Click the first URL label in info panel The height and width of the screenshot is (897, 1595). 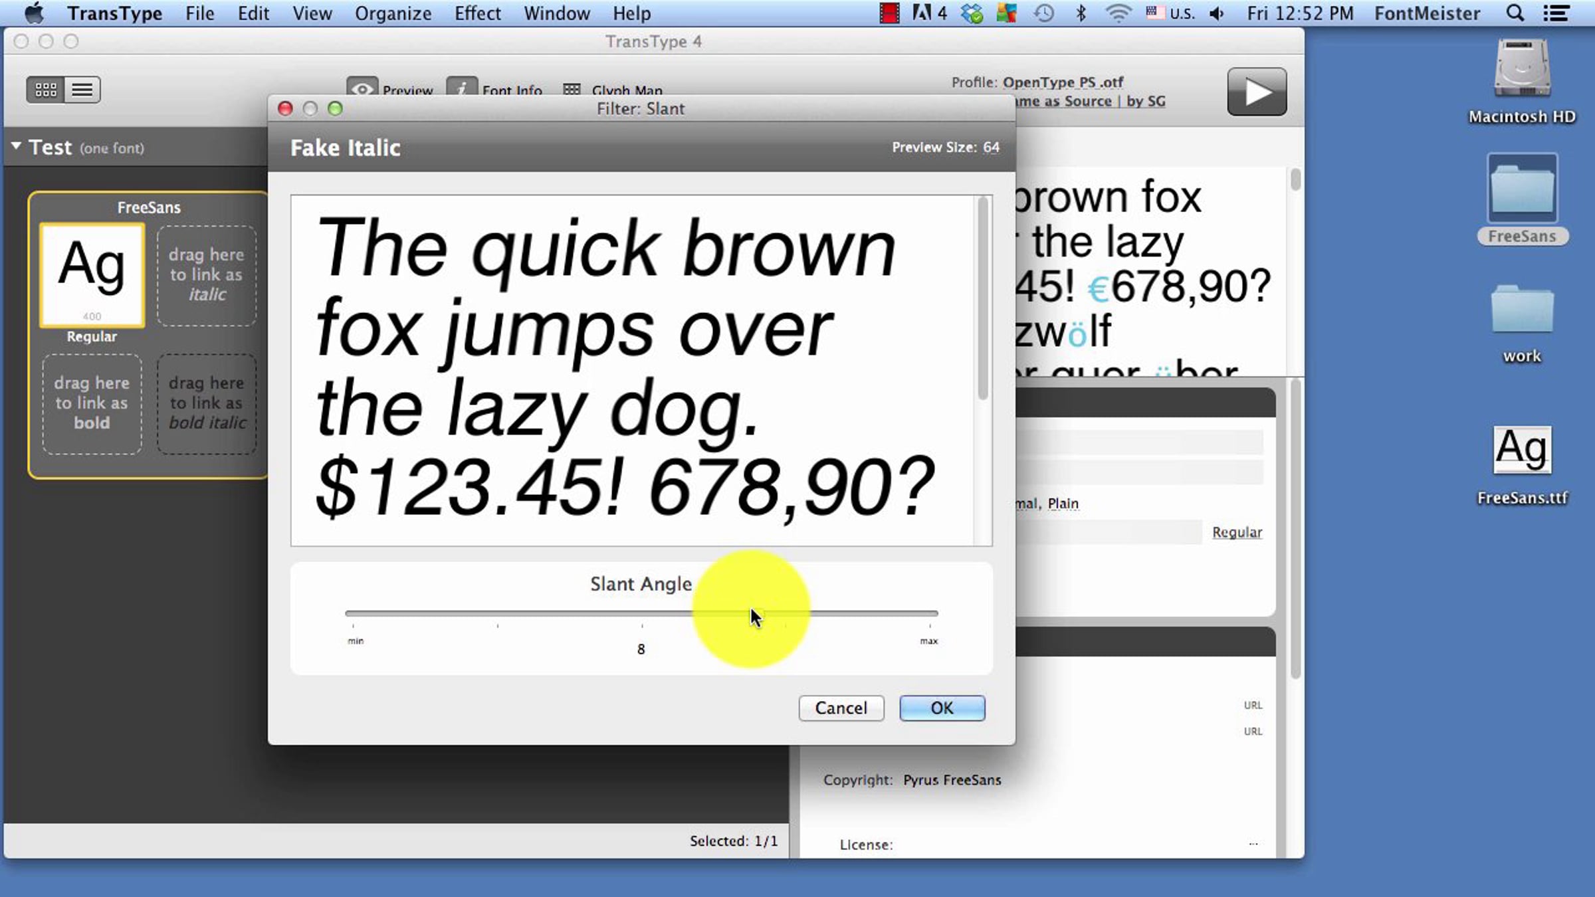click(1253, 705)
